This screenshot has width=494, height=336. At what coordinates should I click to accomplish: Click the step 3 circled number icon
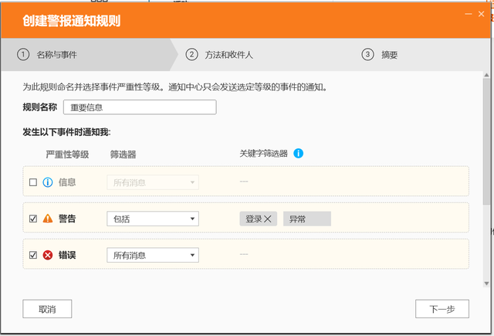click(367, 55)
